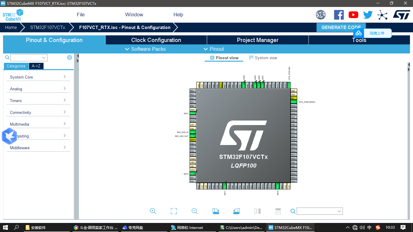
Task: Rotate the chip counter-clockwise
Action: pyautogui.click(x=236, y=211)
